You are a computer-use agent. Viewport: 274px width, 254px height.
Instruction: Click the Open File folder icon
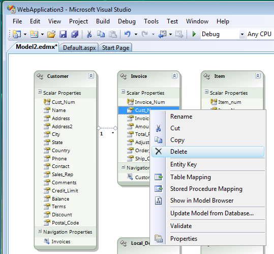coord(51,34)
